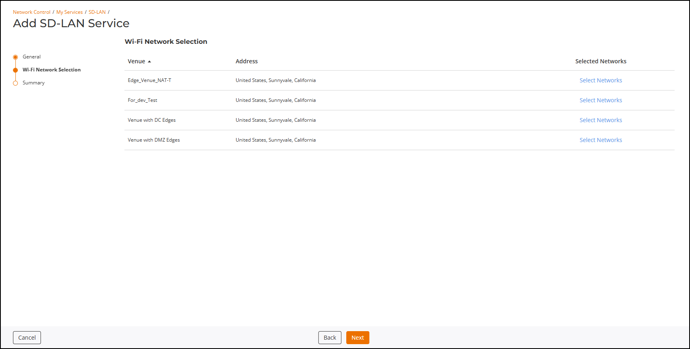
Task: Go to SD-LAN breadcrumb link
Action: [97, 12]
